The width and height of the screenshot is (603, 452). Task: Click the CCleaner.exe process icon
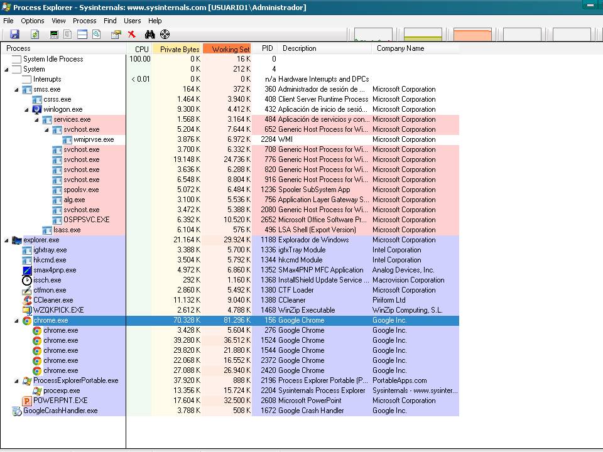click(27, 300)
